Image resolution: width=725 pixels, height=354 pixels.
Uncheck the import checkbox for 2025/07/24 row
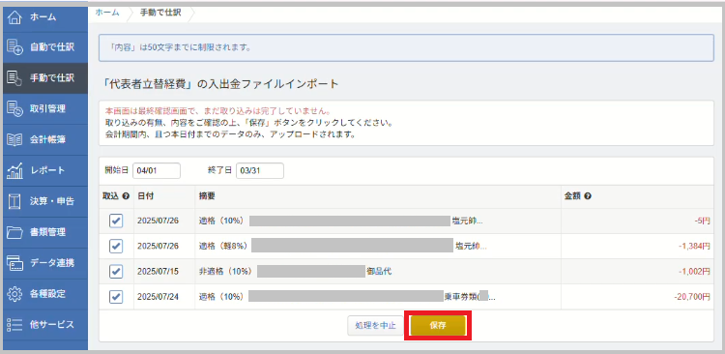pos(116,297)
